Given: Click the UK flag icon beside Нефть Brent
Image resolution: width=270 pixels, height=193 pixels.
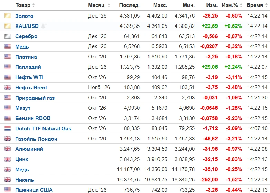Looking at the screenshot, I should [x=8, y=87].
